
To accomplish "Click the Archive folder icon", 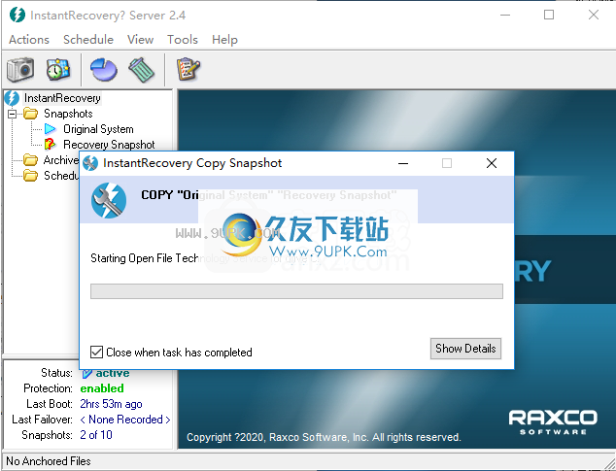I will (30, 160).
